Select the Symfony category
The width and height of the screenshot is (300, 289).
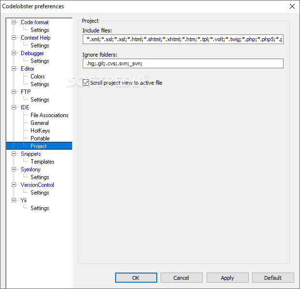(x=30, y=169)
